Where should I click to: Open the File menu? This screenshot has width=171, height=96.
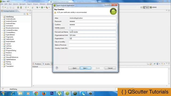click(x=2, y=4)
